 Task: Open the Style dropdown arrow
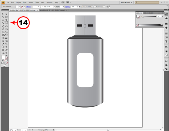point(64,7)
